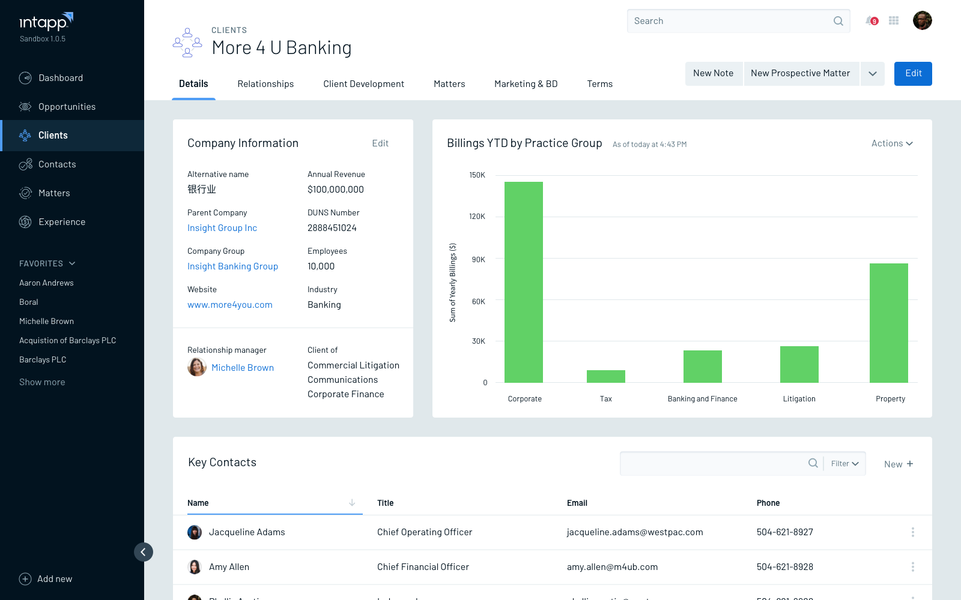Viewport: 961px width, 600px height.
Task: Open the user profile avatar
Action: coord(923,20)
